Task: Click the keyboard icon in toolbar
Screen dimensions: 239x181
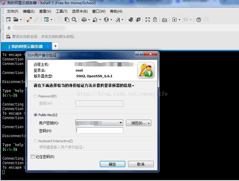Action: pyautogui.click(x=165, y=20)
